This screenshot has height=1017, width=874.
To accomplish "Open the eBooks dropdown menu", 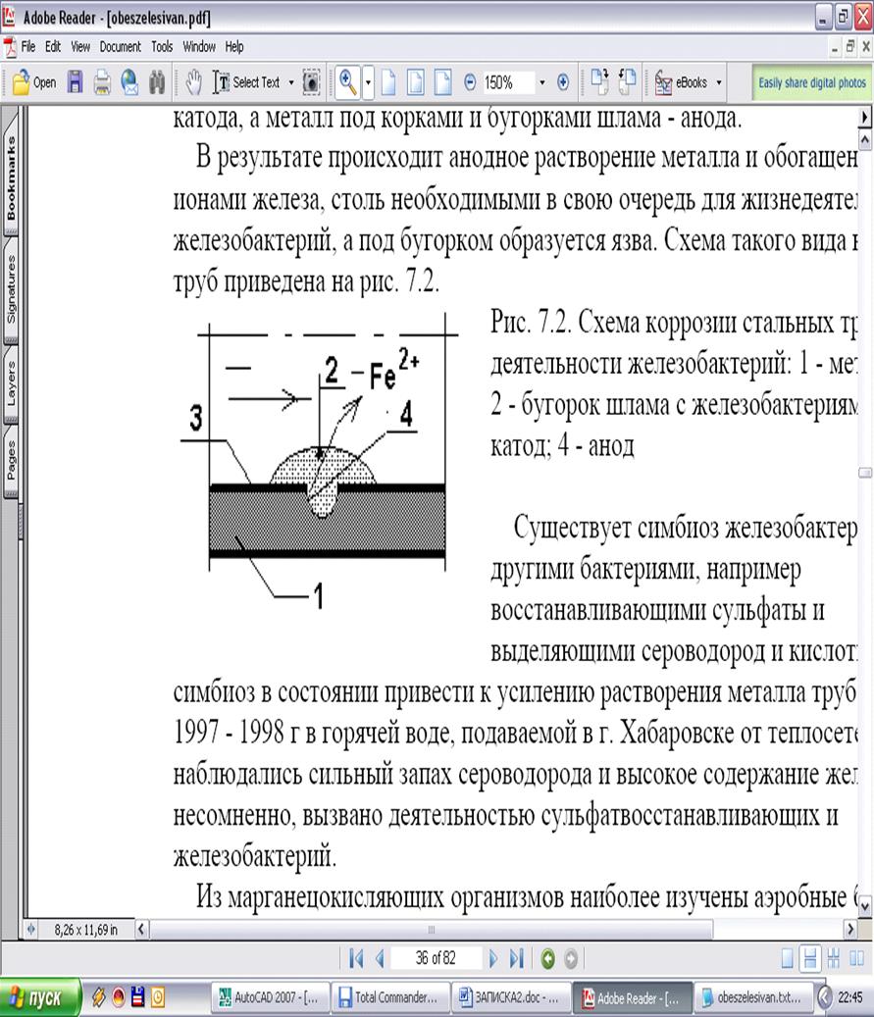I will click(x=719, y=83).
